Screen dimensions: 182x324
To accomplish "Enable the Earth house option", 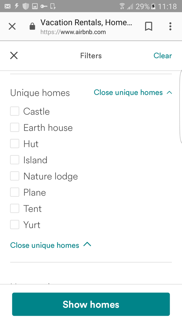I will pos(15,127).
